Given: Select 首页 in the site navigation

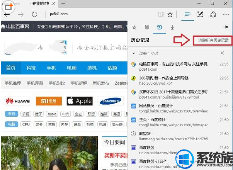Looking at the screenshot, I should click(x=11, y=68).
